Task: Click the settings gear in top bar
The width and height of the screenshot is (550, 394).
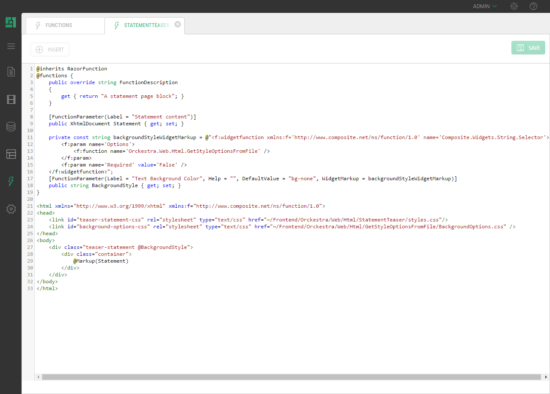Action: 514,6
